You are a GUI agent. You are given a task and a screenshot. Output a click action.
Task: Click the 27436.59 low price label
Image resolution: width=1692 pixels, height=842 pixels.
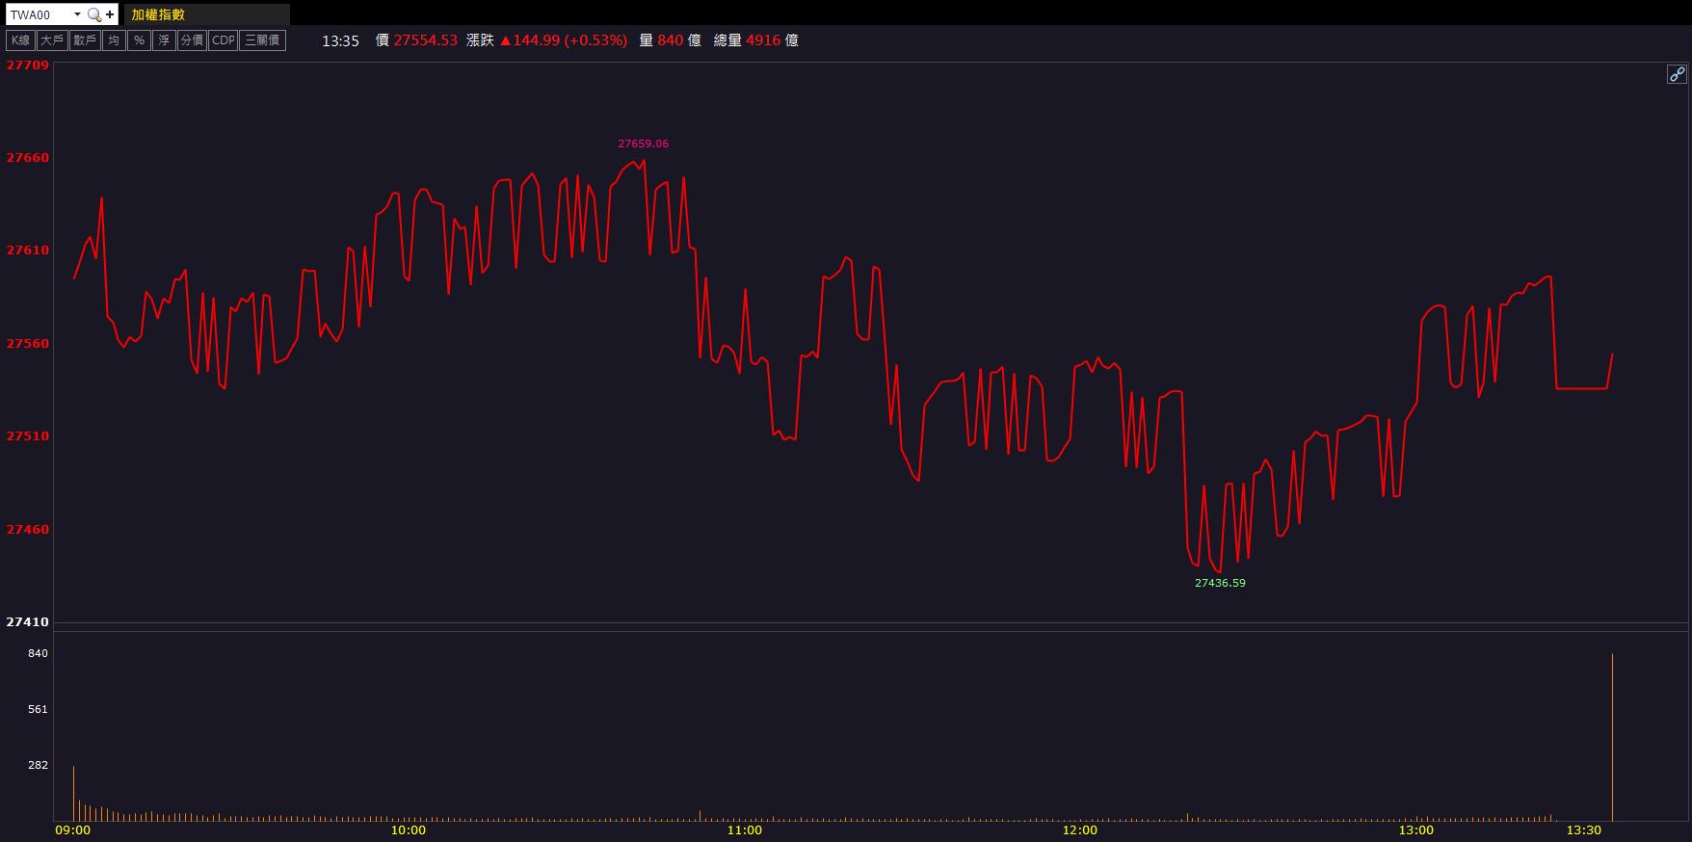click(1220, 583)
